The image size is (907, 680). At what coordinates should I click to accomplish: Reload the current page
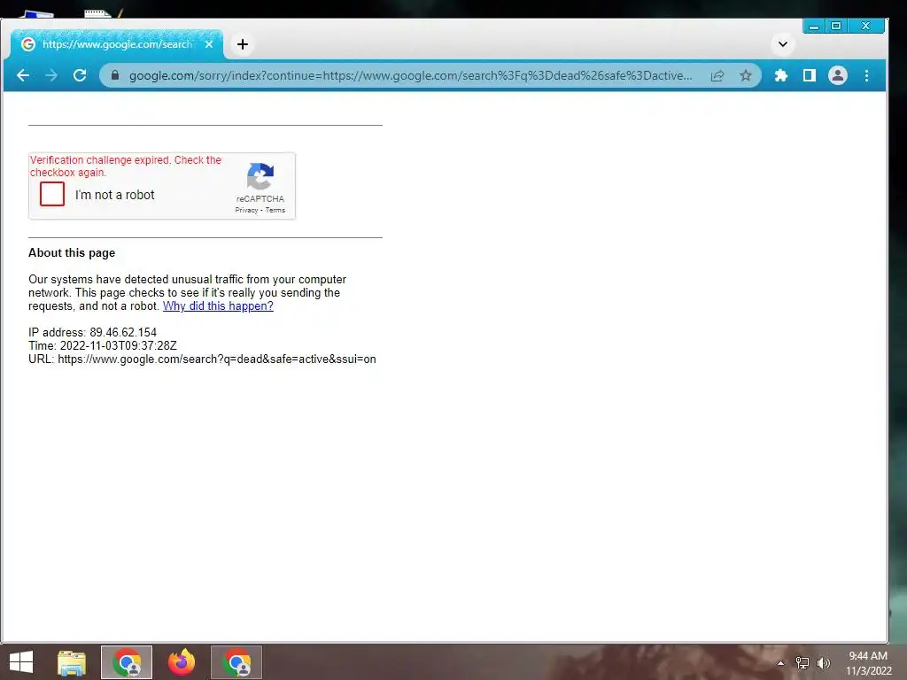point(80,75)
